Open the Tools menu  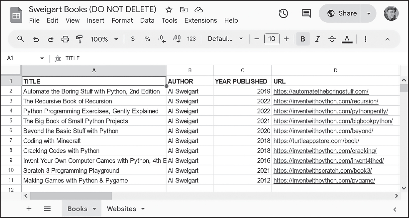(169, 21)
